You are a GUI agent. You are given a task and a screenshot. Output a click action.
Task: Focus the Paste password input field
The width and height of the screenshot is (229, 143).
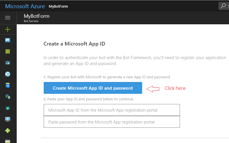click(112, 122)
